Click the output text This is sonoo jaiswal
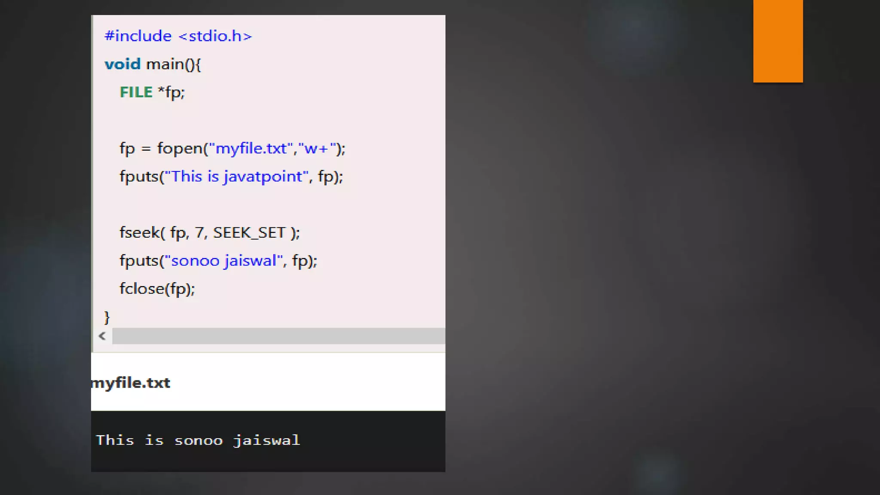This screenshot has height=495, width=880. (198, 440)
